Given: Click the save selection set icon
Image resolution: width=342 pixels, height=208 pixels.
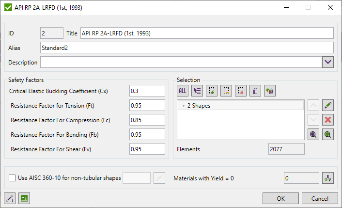Looking at the screenshot, I should 270,90.
